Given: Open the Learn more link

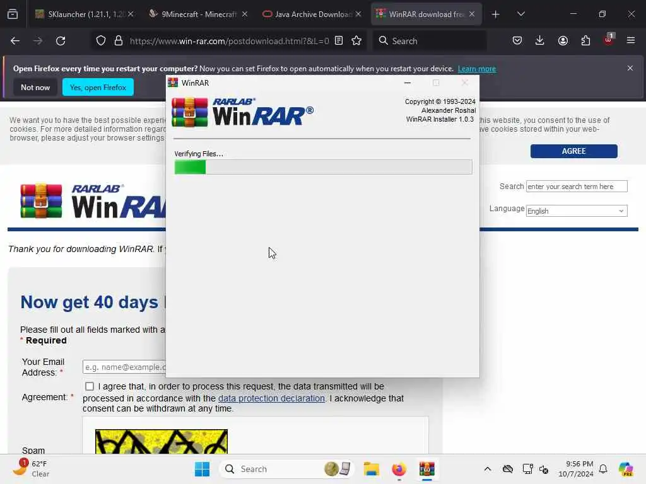Looking at the screenshot, I should pos(477,69).
